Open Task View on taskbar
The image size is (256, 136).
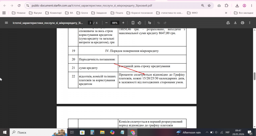[72, 132]
